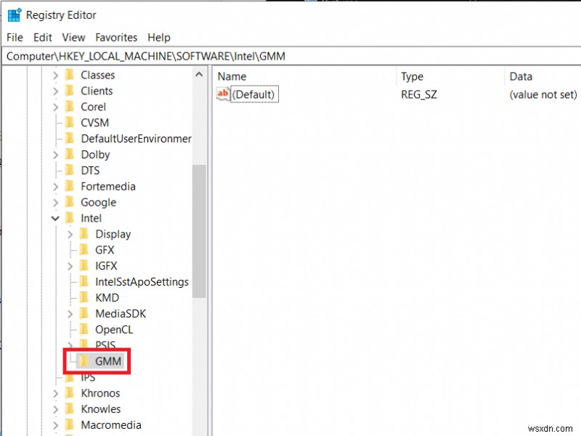581x436 pixels.
Task: Expand the Google key
Action: 56,203
